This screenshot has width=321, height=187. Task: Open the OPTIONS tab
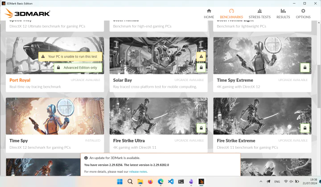[303, 14]
